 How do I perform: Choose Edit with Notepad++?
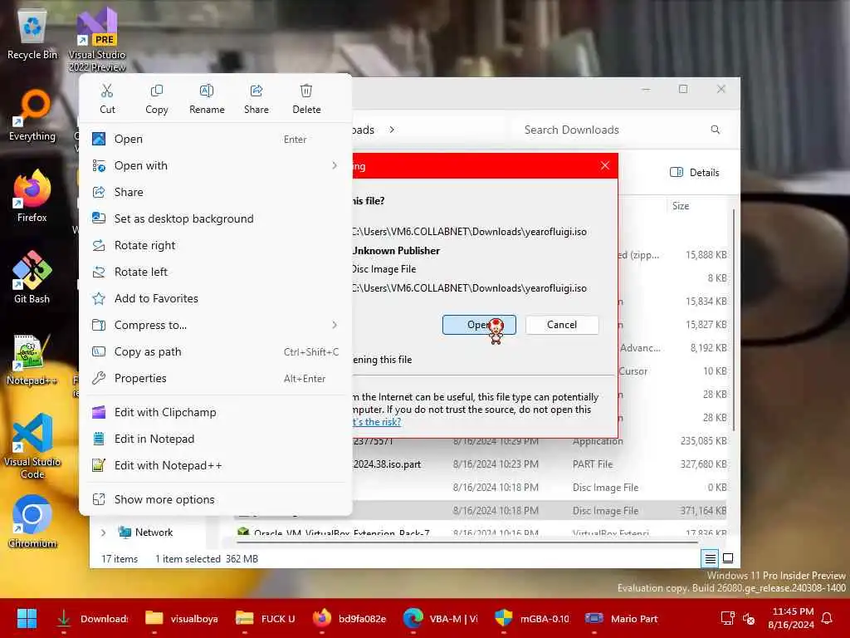[215, 465]
